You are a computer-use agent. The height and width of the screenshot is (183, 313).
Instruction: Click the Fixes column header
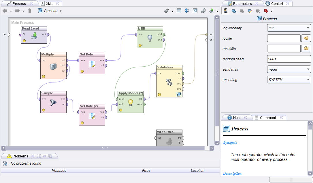(146, 170)
